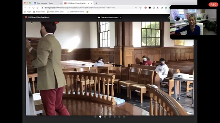220x123 pixels.
Task: Select the 2020BoardVideo_Draft4 tab
Action: [77, 3]
